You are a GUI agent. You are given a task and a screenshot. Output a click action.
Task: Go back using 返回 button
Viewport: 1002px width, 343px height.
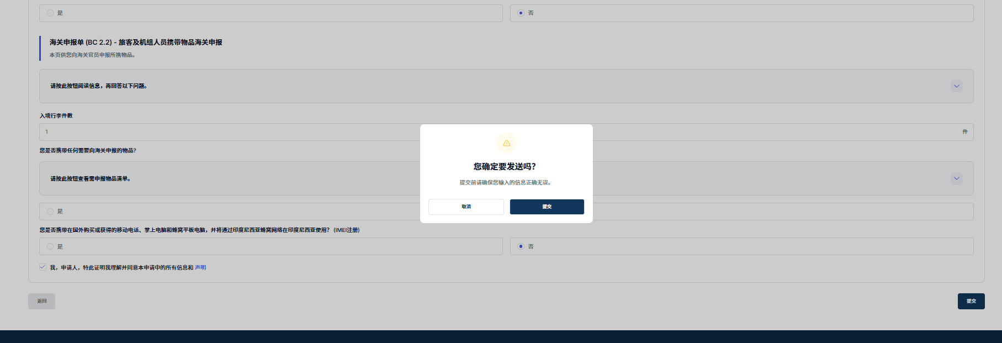(x=42, y=301)
